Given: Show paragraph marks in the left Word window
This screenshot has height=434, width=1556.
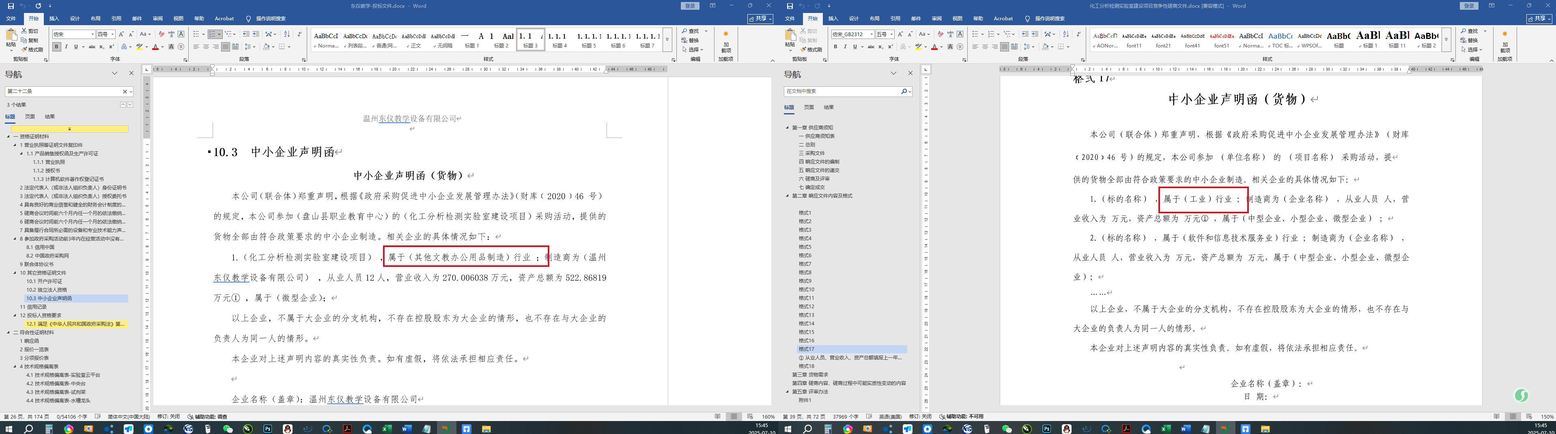Looking at the screenshot, I should (x=299, y=34).
